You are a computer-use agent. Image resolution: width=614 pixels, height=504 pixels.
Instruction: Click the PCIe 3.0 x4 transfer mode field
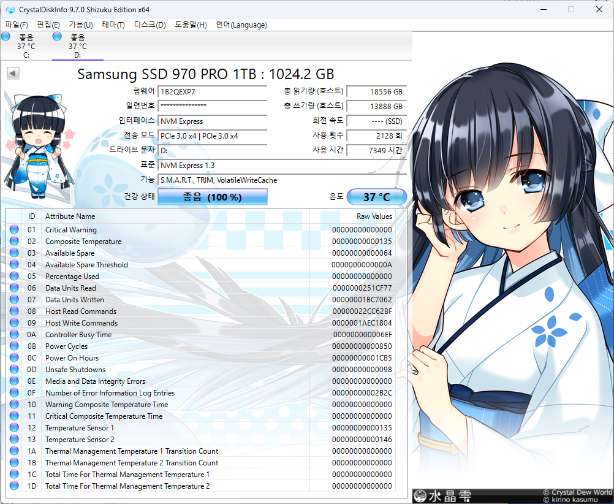[x=212, y=136]
